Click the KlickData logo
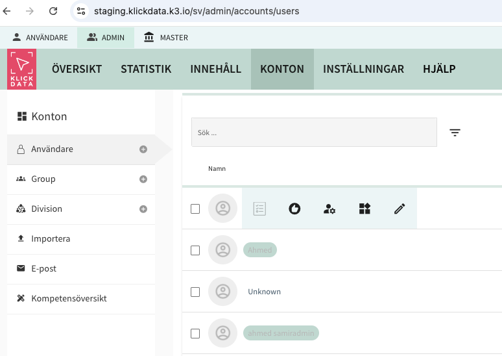The width and height of the screenshot is (502, 356). point(22,69)
